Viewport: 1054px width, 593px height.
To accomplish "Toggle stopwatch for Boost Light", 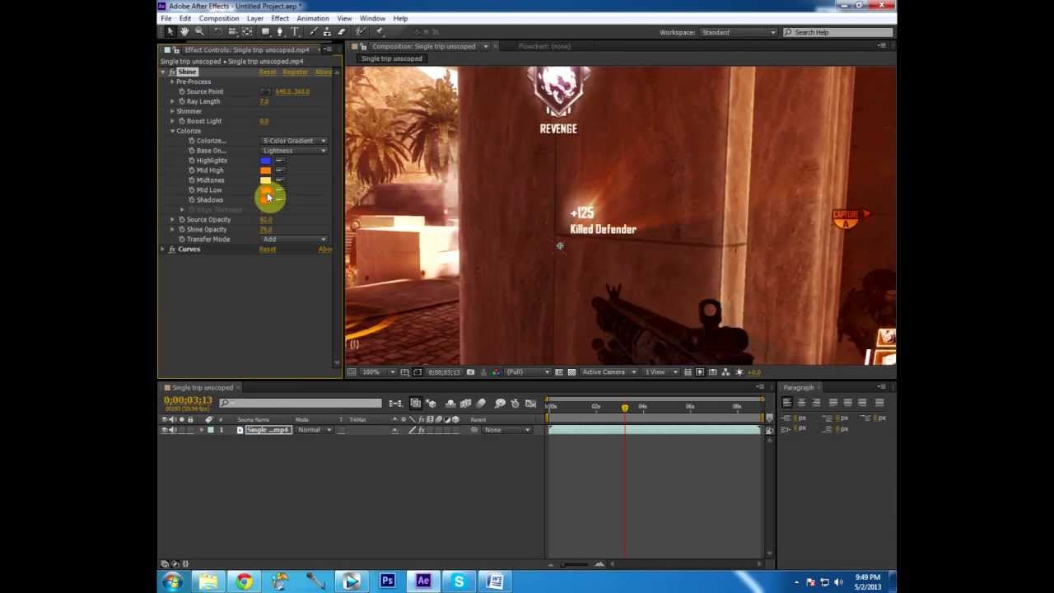I will pyautogui.click(x=182, y=121).
